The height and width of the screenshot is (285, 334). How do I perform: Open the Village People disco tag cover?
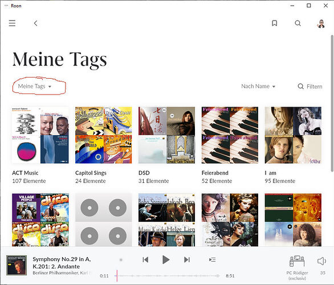[40, 220]
